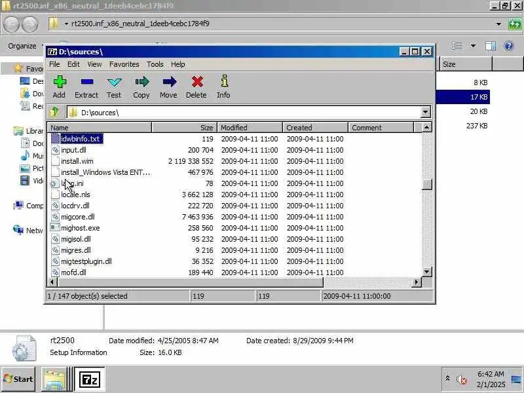Sort by Modified column header
Image resolution: width=524 pixels, height=393 pixels.
(250, 128)
